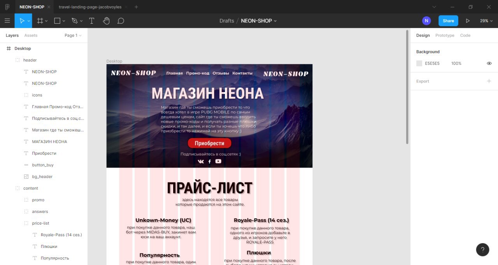The height and width of the screenshot is (265, 498).
Task: Click the red Приобрести button on canvas
Action: point(209,143)
